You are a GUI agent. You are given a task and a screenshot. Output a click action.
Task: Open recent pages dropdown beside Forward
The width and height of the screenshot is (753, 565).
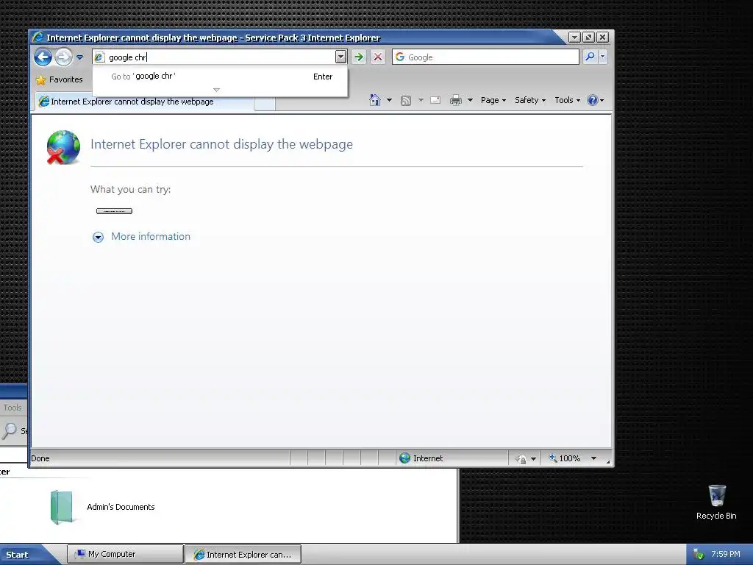(x=79, y=57)
